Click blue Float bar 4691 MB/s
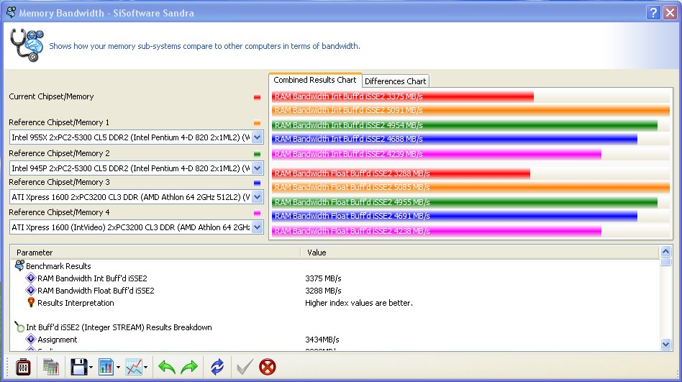The height and width of the screenshot is (382, 682). [x=455, y=217]
